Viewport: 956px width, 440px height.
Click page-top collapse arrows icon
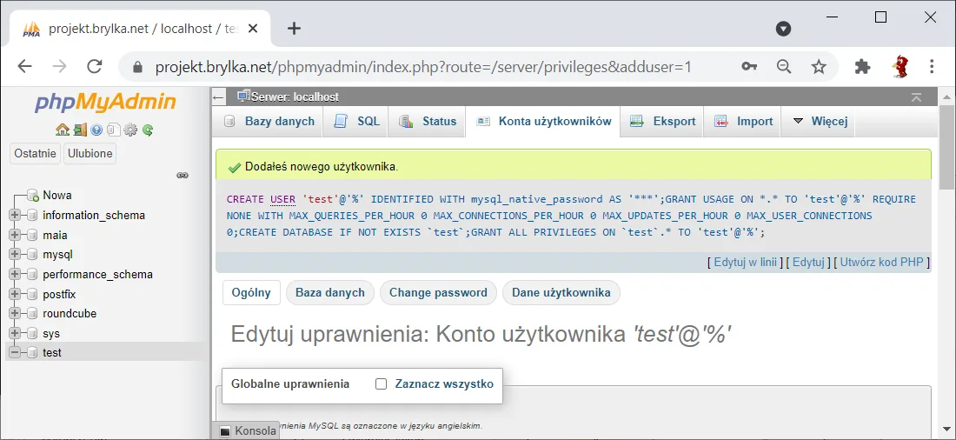coord(916,97)
